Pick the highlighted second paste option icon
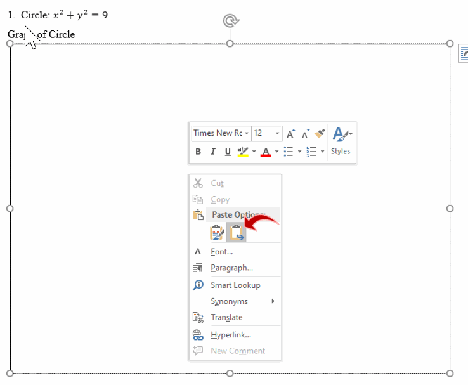The width and height of the screenshot is (468, 385). [237, 233]
